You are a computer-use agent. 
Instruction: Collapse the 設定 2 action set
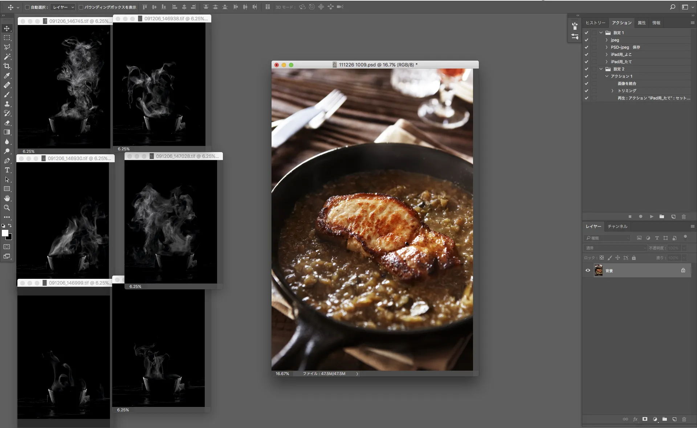(x=601, y=69)
